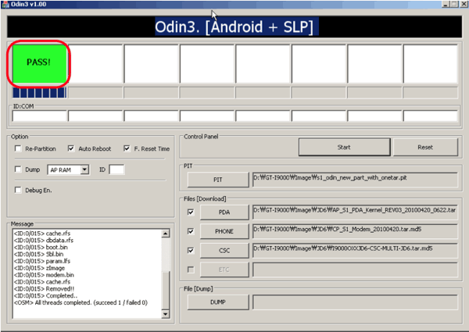Viewport: 469px width, 332px height.
Task: Click the DUMP button
Action: pos(217,302)
